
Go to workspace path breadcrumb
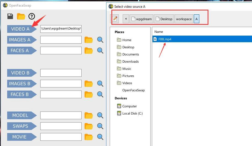pos(184,19)
